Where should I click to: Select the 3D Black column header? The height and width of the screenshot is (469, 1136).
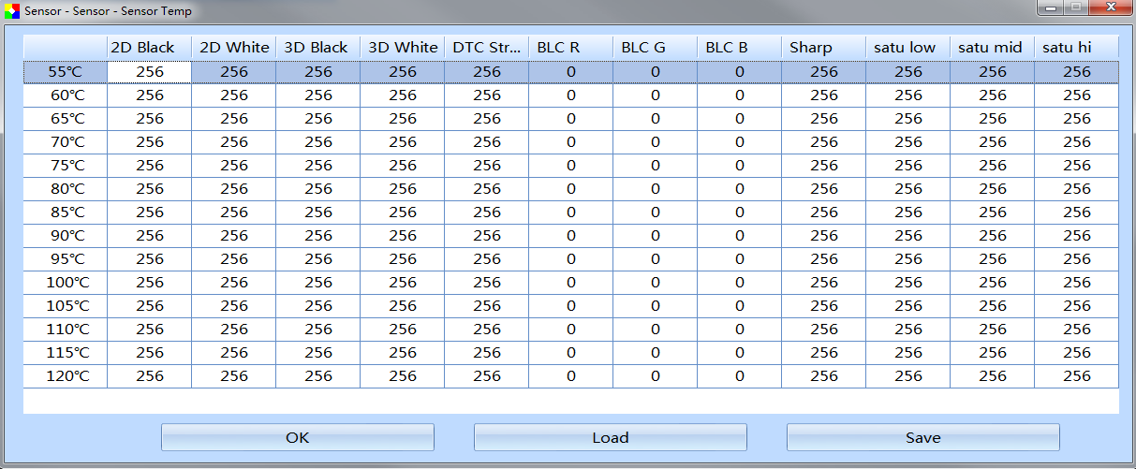318,48
